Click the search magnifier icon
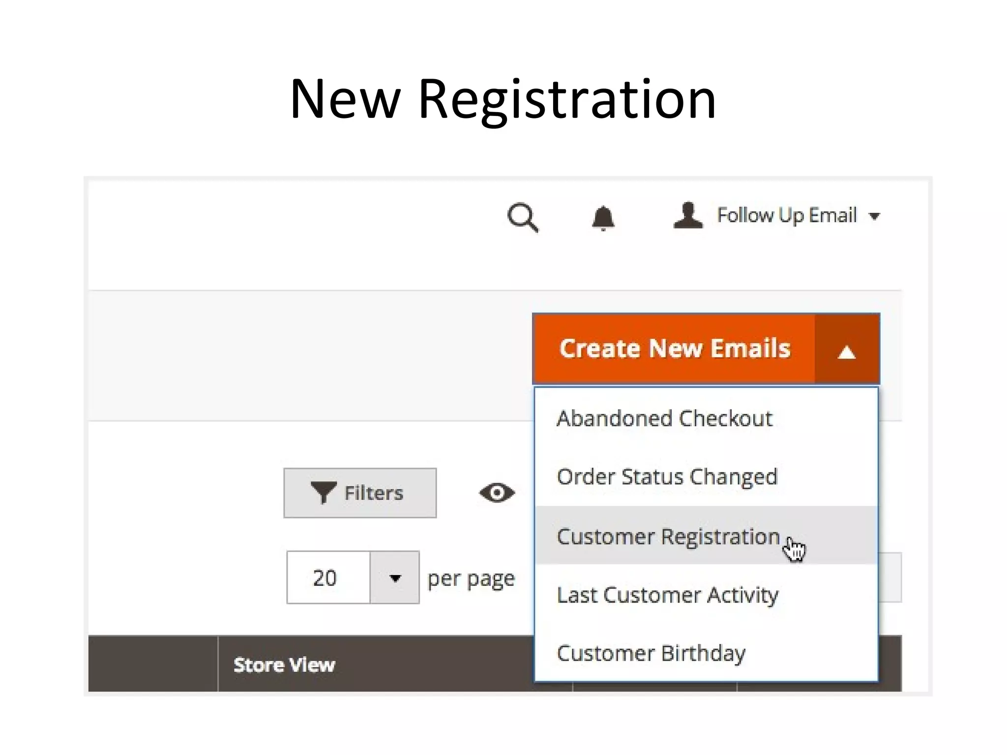Viewport: 1007px width, 755px height. point(523,217)
